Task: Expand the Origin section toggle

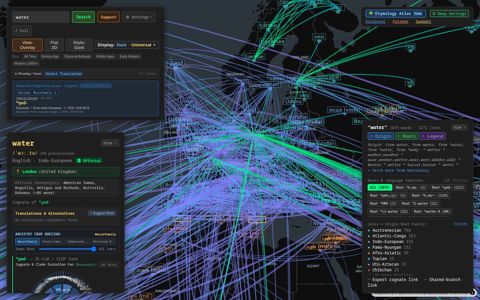Action: point(380,136)
